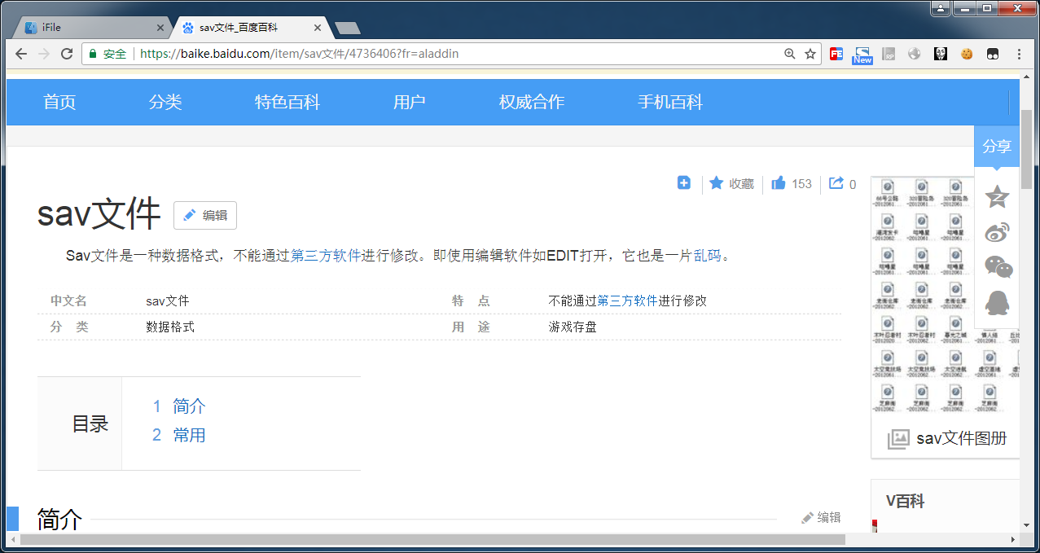Click the 编辑 link in 简介 section
Viewport: 1040px width, 553px height.
click(821, 517)
